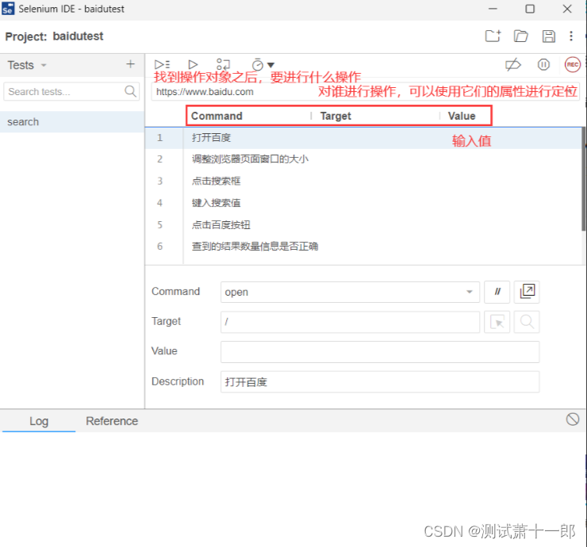Click select target in page icon
The height and width of the screenshot is (547, 587).
497,322
